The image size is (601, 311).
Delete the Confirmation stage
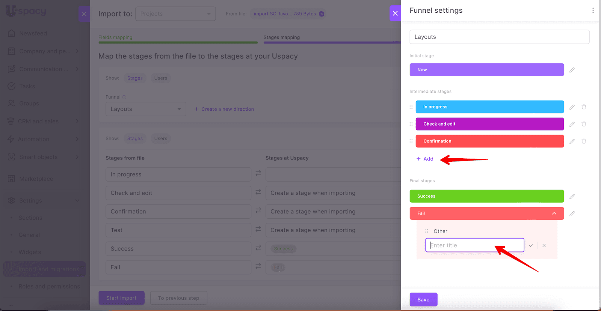pos(584,141)
